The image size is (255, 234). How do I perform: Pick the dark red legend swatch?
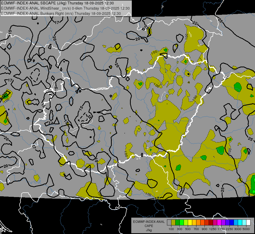[x=211, y=223]
